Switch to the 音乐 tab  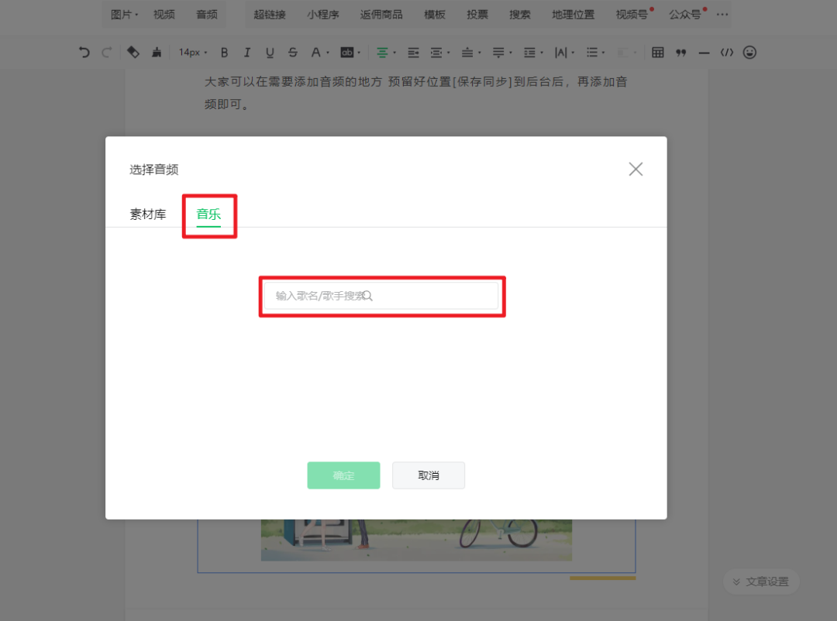pos(208,214)
